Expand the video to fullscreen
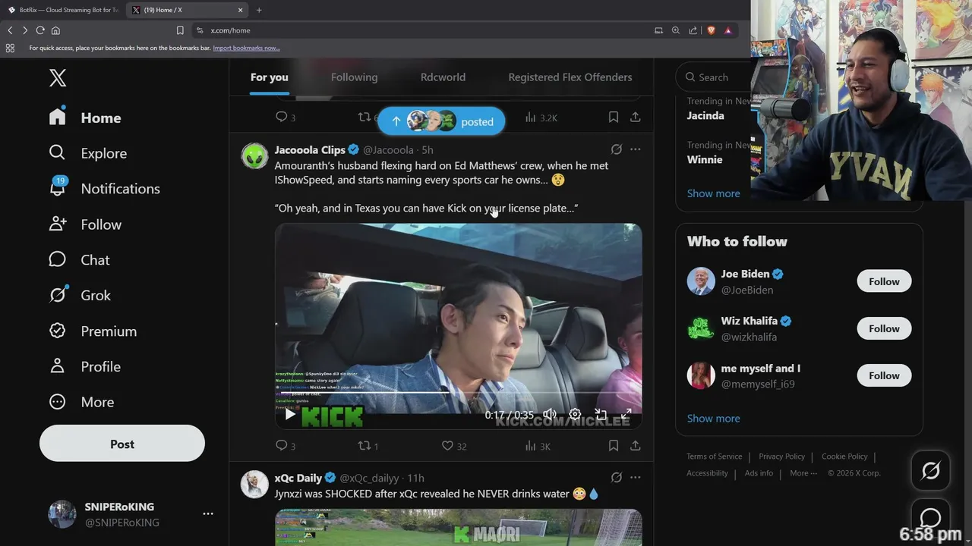The height and width of the screenshot is (546, 972). (x=626, y=414)
